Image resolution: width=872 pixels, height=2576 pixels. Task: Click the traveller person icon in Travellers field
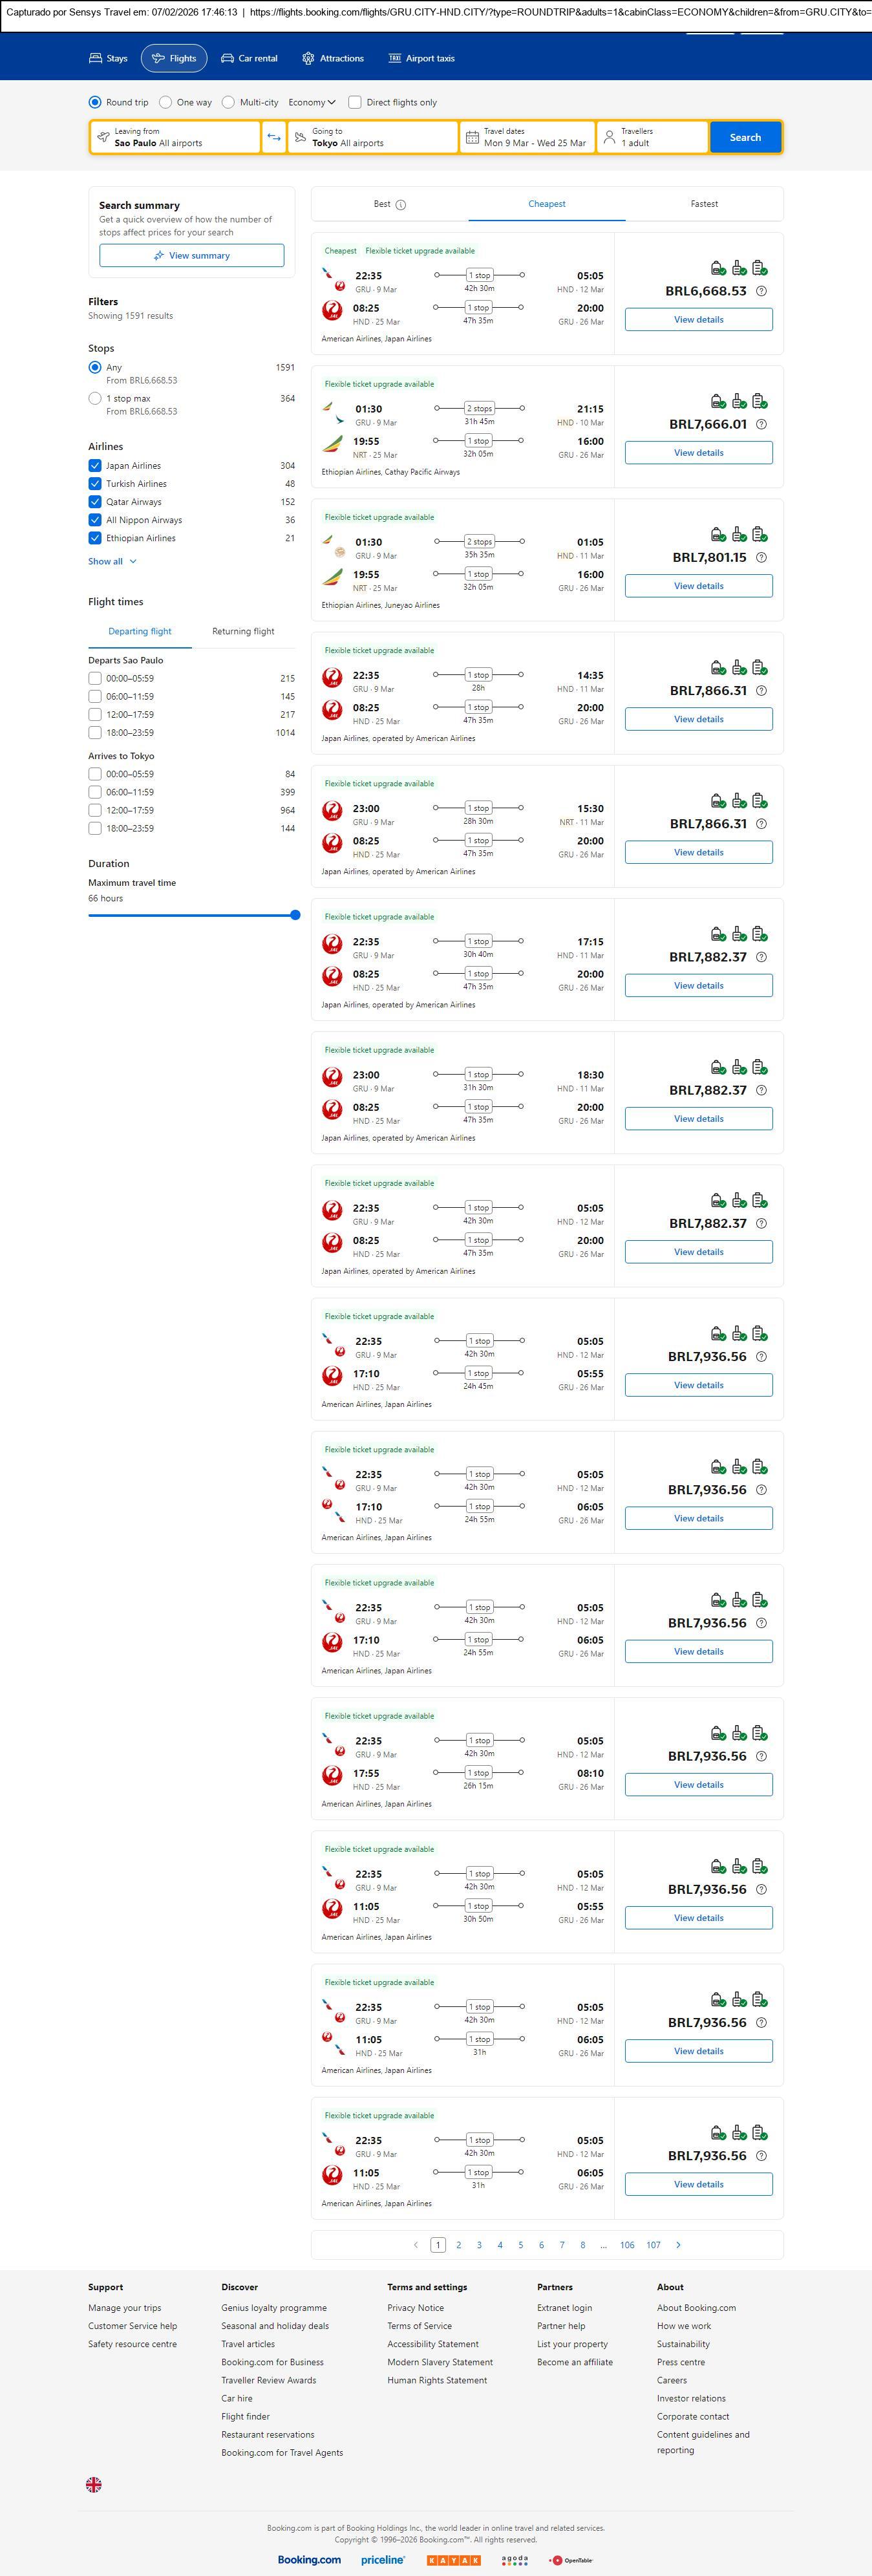click(609, 137)
